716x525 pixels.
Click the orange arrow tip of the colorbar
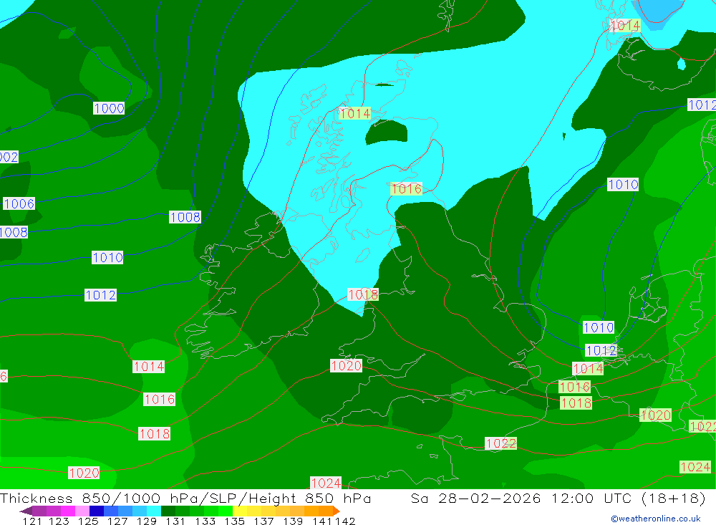tap(337, 511)
